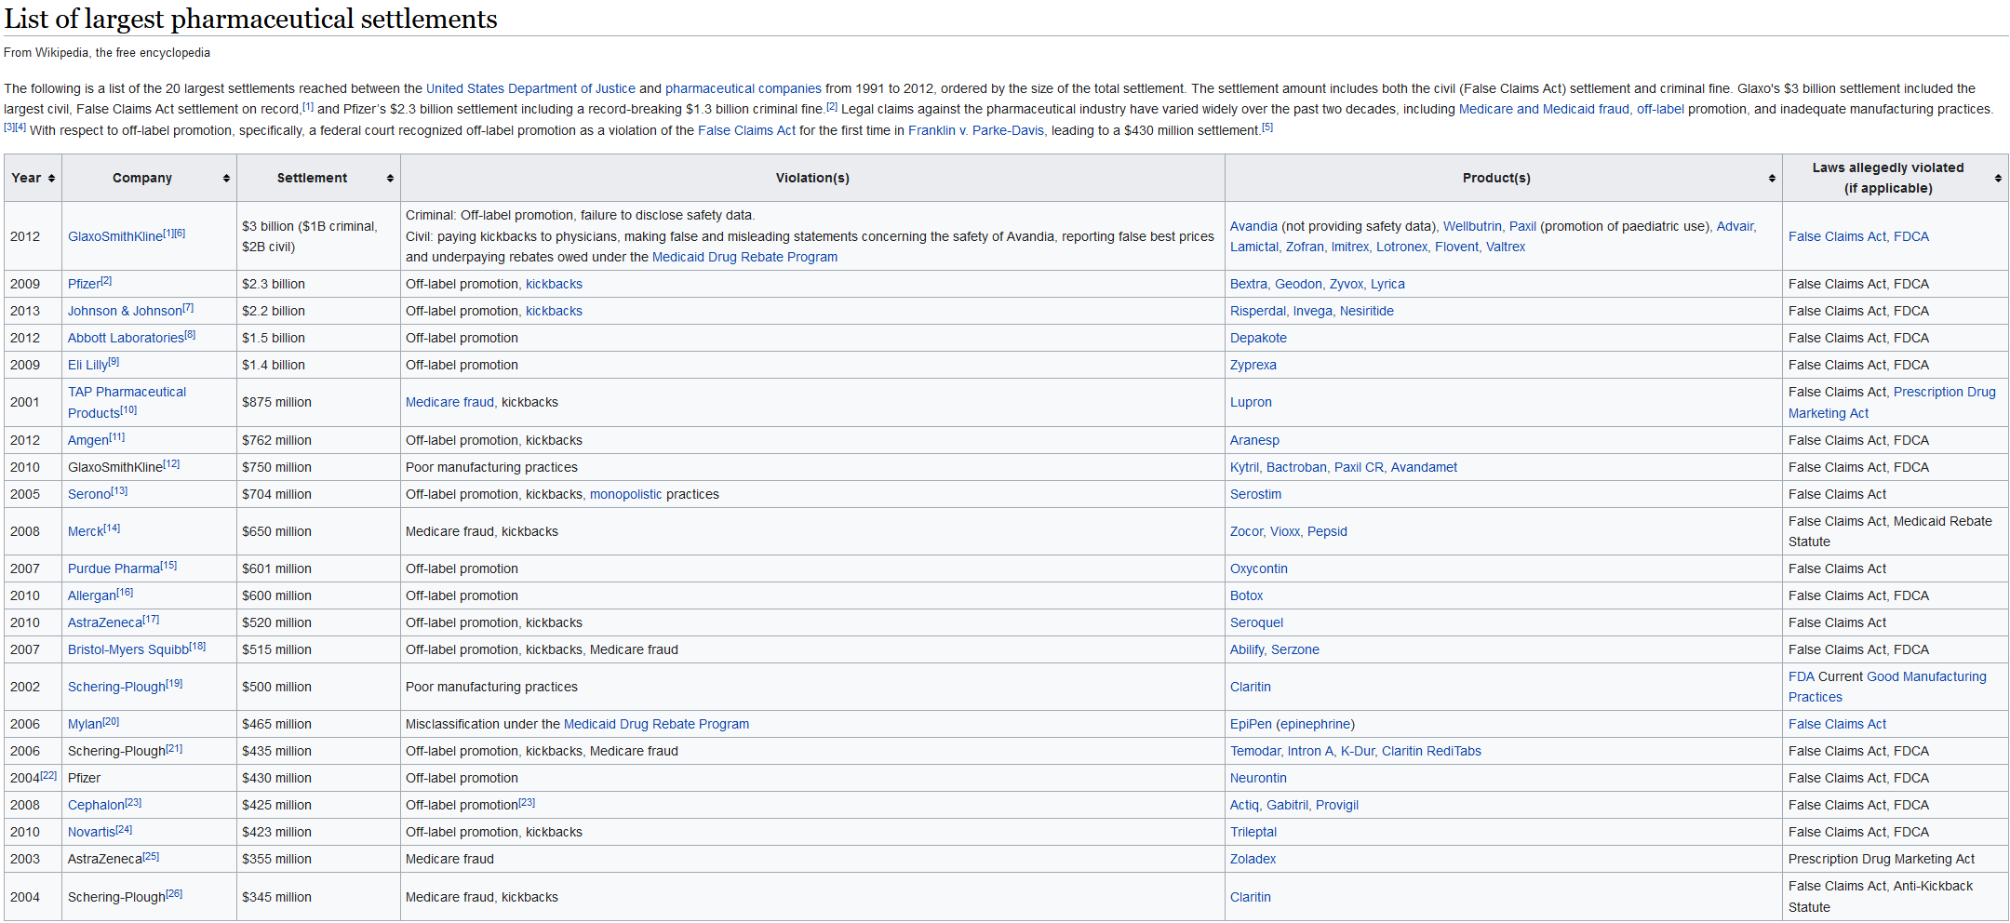The width and height of the screenshot is (2010, 923).
Task: Open the Zyprexa product link
Action: point(1253,365)
